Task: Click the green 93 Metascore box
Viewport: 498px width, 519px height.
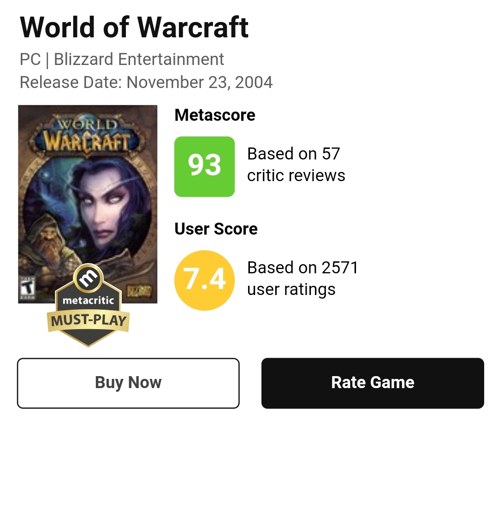Action: (x=204, y=166)
